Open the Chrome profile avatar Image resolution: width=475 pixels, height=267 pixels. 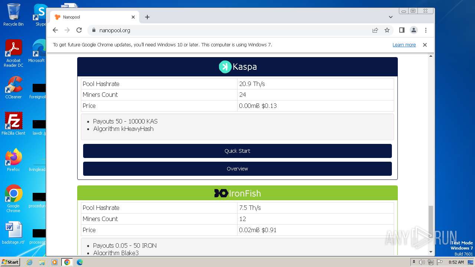tap(414, 30)
